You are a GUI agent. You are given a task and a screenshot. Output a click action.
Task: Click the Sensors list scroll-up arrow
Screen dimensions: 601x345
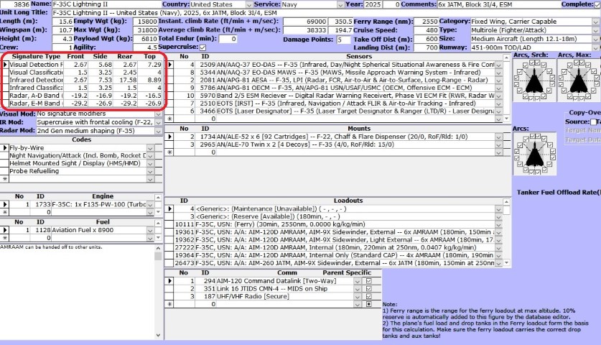point(506,57)
